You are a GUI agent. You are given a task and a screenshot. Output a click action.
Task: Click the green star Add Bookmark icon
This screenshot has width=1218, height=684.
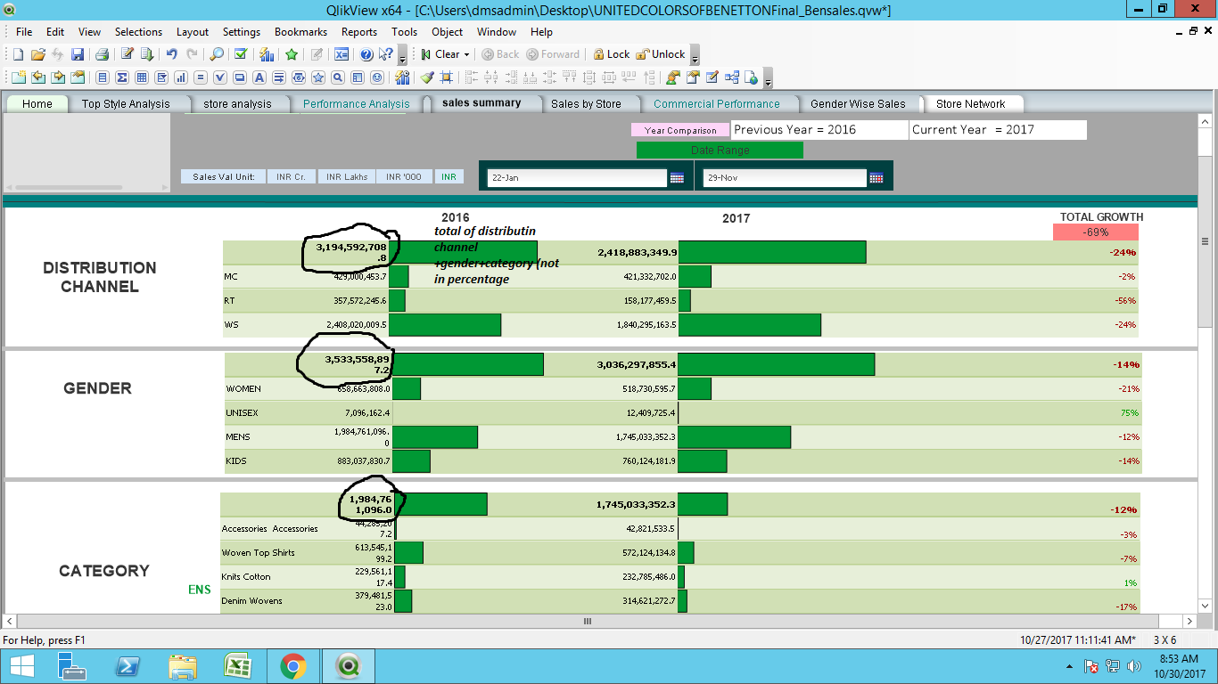pos(292,54)
